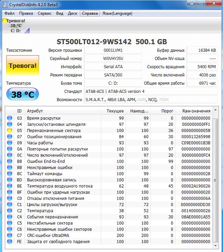Click the vertical scrollbar thumb of attribute list
This screenshot has width=223, height=252.
pos(215,180)
